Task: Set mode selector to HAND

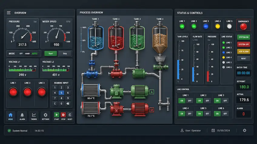Action: [27, 53]
